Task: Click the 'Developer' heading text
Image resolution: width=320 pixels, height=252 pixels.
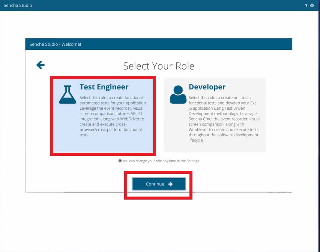Action: [x=207, y=87]
